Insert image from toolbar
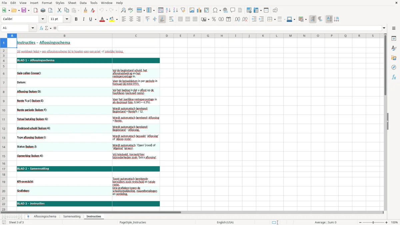This screenshot has width=400, height=225. 192,10
